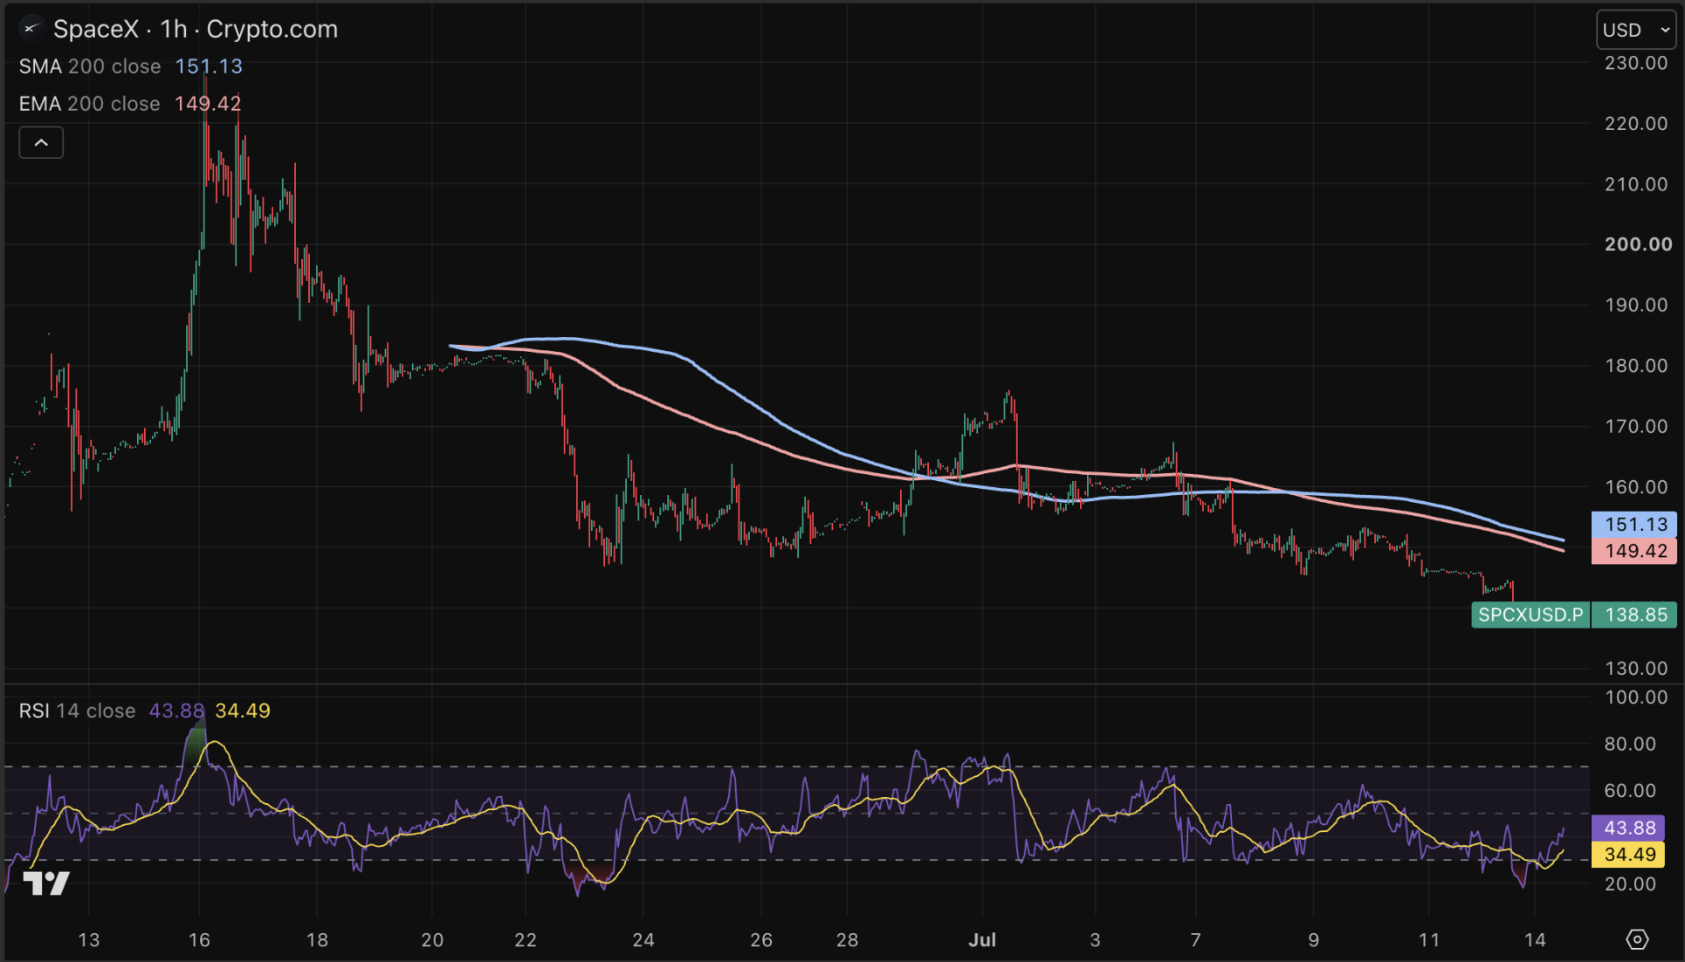Click the SPCXUSD.P symbol price label
The image size is (1685, 962).
coord(1530,615)
